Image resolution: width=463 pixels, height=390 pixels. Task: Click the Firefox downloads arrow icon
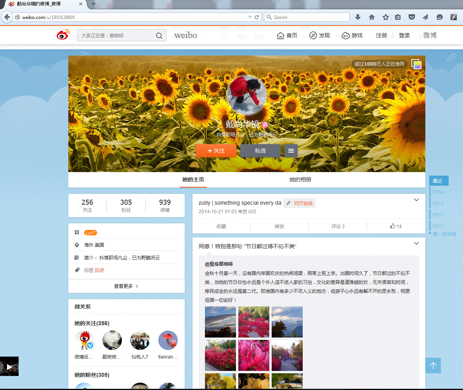click(x=358, y=17)
